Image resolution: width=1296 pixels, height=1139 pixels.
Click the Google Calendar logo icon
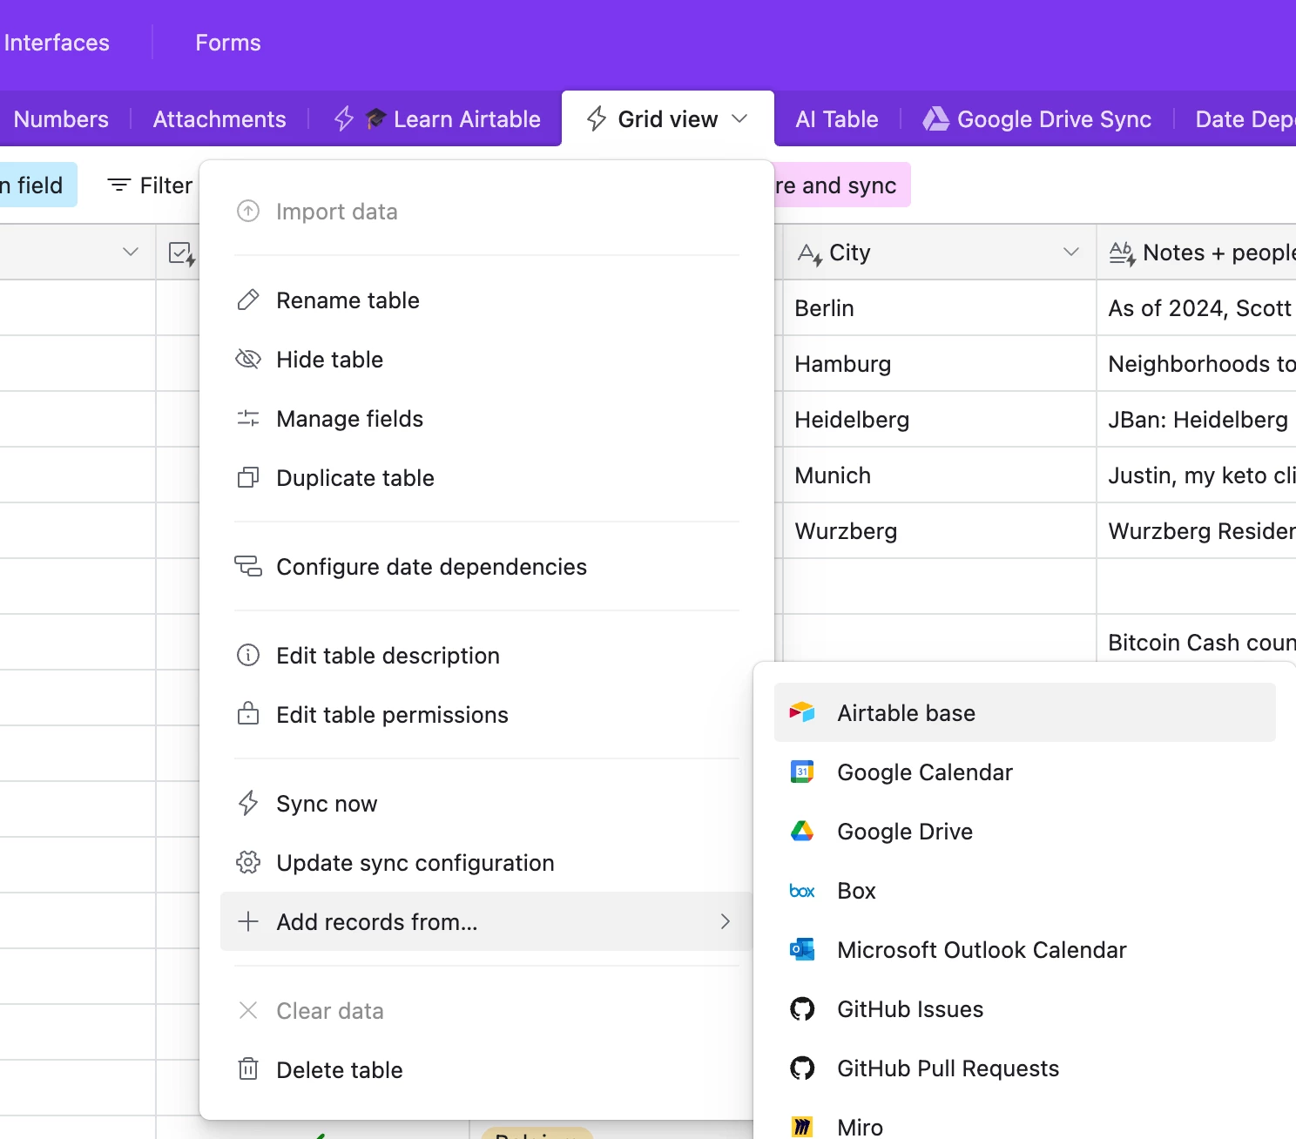(x=802, y=772)
